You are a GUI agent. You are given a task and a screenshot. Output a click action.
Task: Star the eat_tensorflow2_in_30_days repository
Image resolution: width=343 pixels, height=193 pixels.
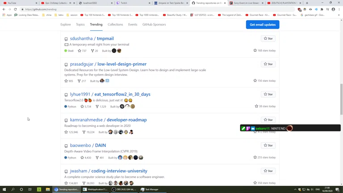click(268, 94)
